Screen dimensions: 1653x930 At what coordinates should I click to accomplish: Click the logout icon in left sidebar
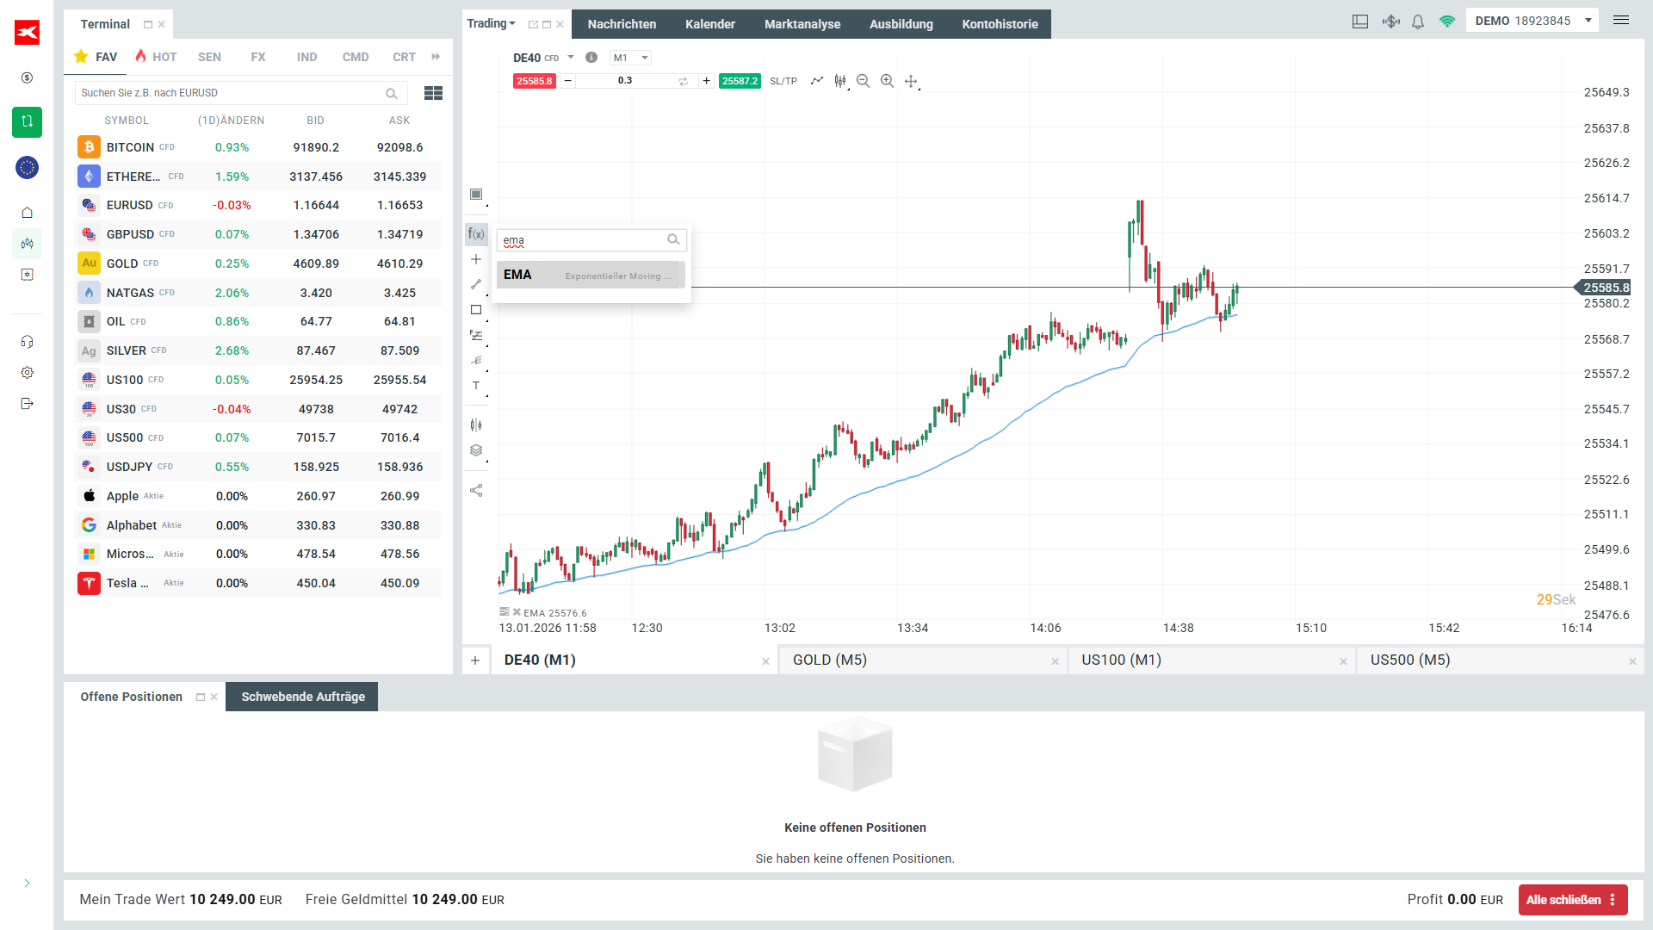pos(28,404)
